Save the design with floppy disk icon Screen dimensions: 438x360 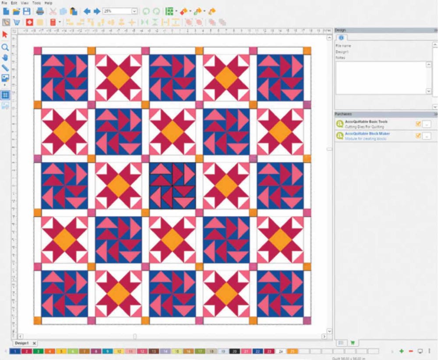[27, 11]
